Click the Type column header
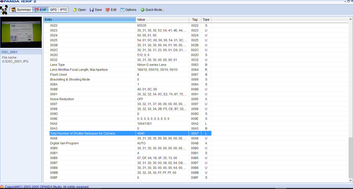The width and height of the screenshot is (353, 189). [206, 20]
